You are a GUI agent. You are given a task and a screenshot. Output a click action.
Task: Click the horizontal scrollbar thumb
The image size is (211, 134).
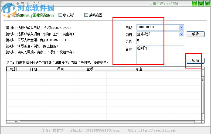(16, 122)
